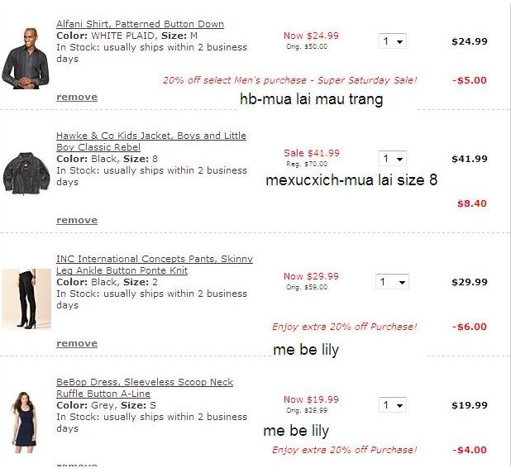Open the Alfani Shirt product link
Screen dimensions: 511x473
tap(140, 24)
